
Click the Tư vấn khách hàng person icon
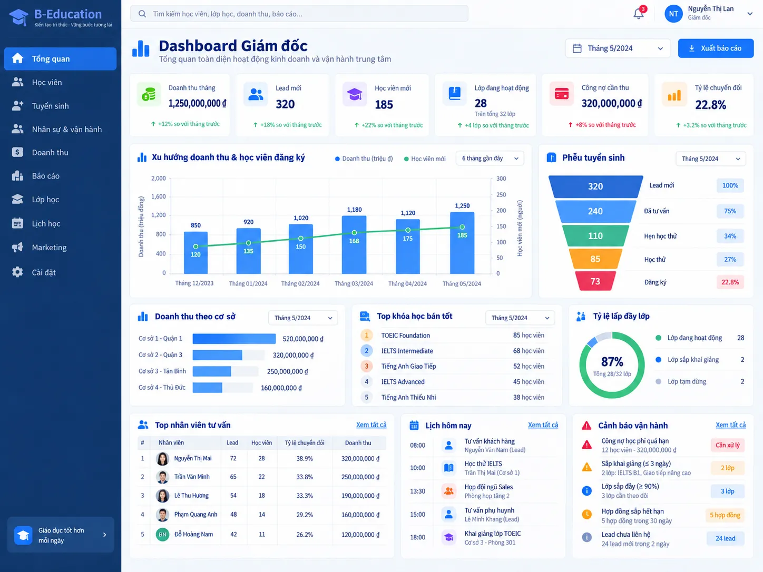(x=449, y=445)
